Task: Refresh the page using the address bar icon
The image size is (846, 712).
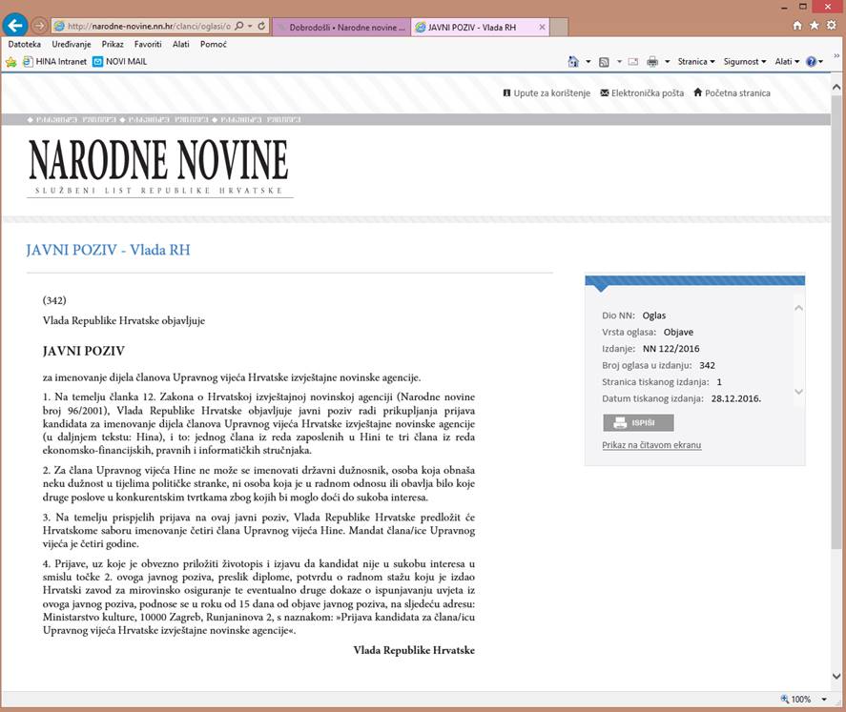Action: 250,27
